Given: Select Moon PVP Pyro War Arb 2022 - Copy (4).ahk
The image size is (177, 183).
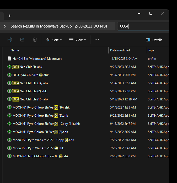Looking at the screenshot, I should (43, 140).
